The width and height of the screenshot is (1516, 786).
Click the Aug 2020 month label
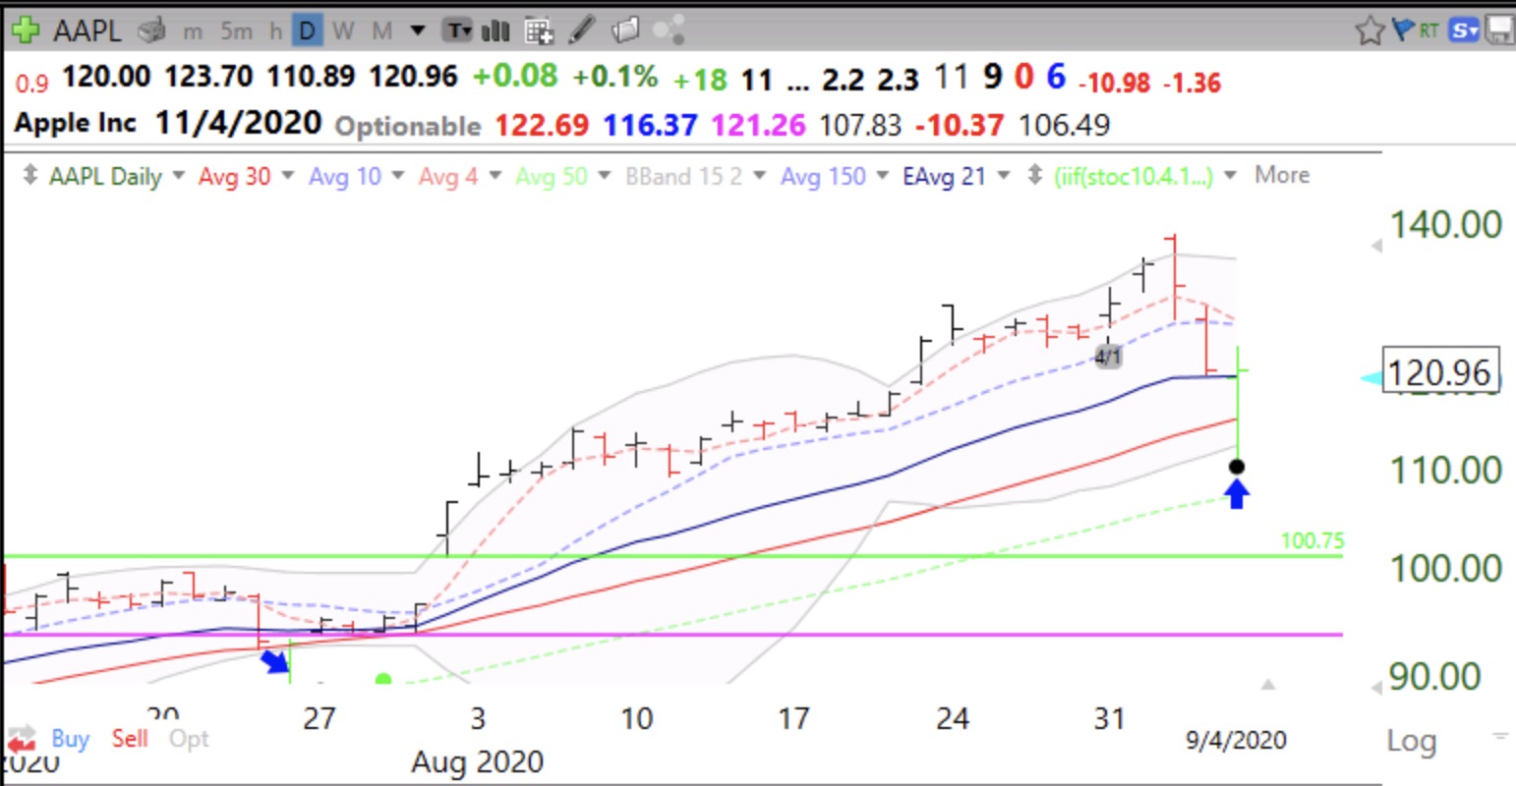click(x=477, y=761)
